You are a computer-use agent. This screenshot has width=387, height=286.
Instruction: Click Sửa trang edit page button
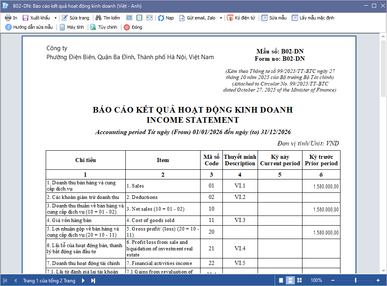point(76,18)
